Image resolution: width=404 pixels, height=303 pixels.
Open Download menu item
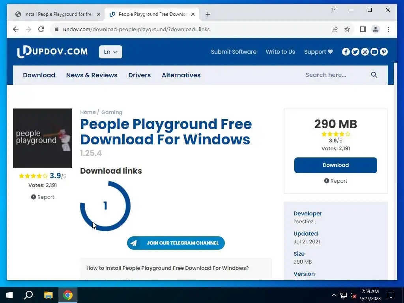click(x=39, y=75)
